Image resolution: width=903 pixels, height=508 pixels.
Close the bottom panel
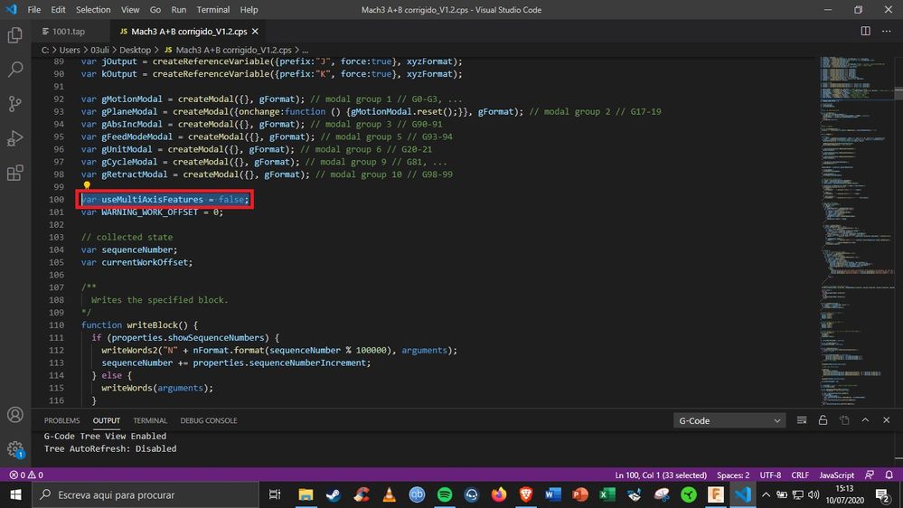pyautogui.click(x=887, y=420)
